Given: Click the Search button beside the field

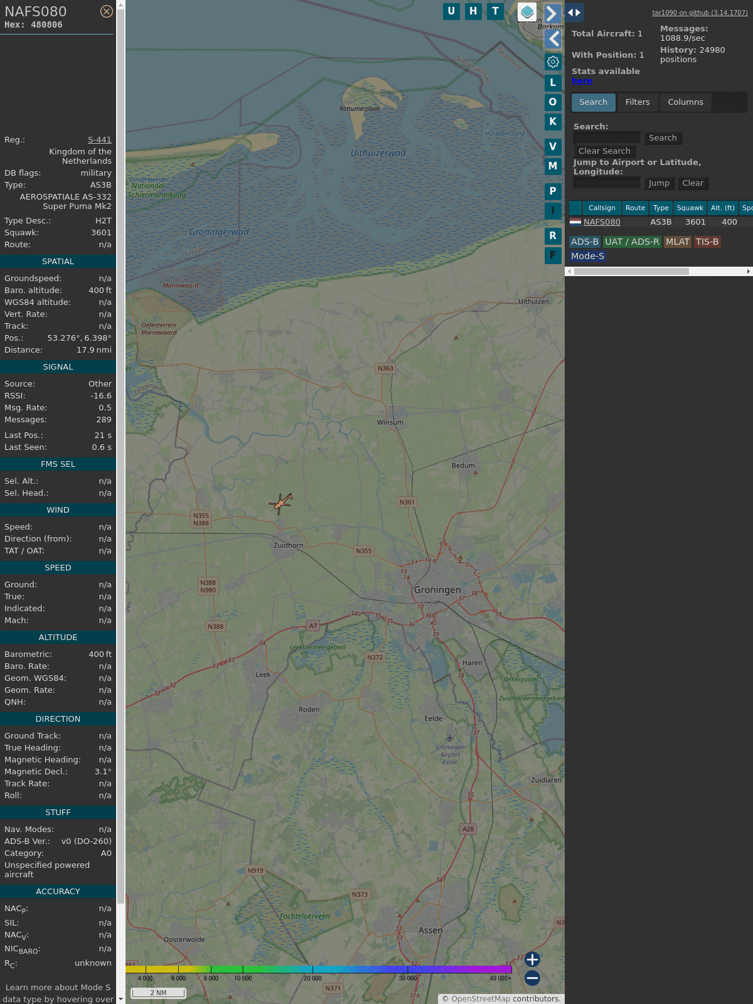Looking at the screenshot, I should (x=663, y=138).
